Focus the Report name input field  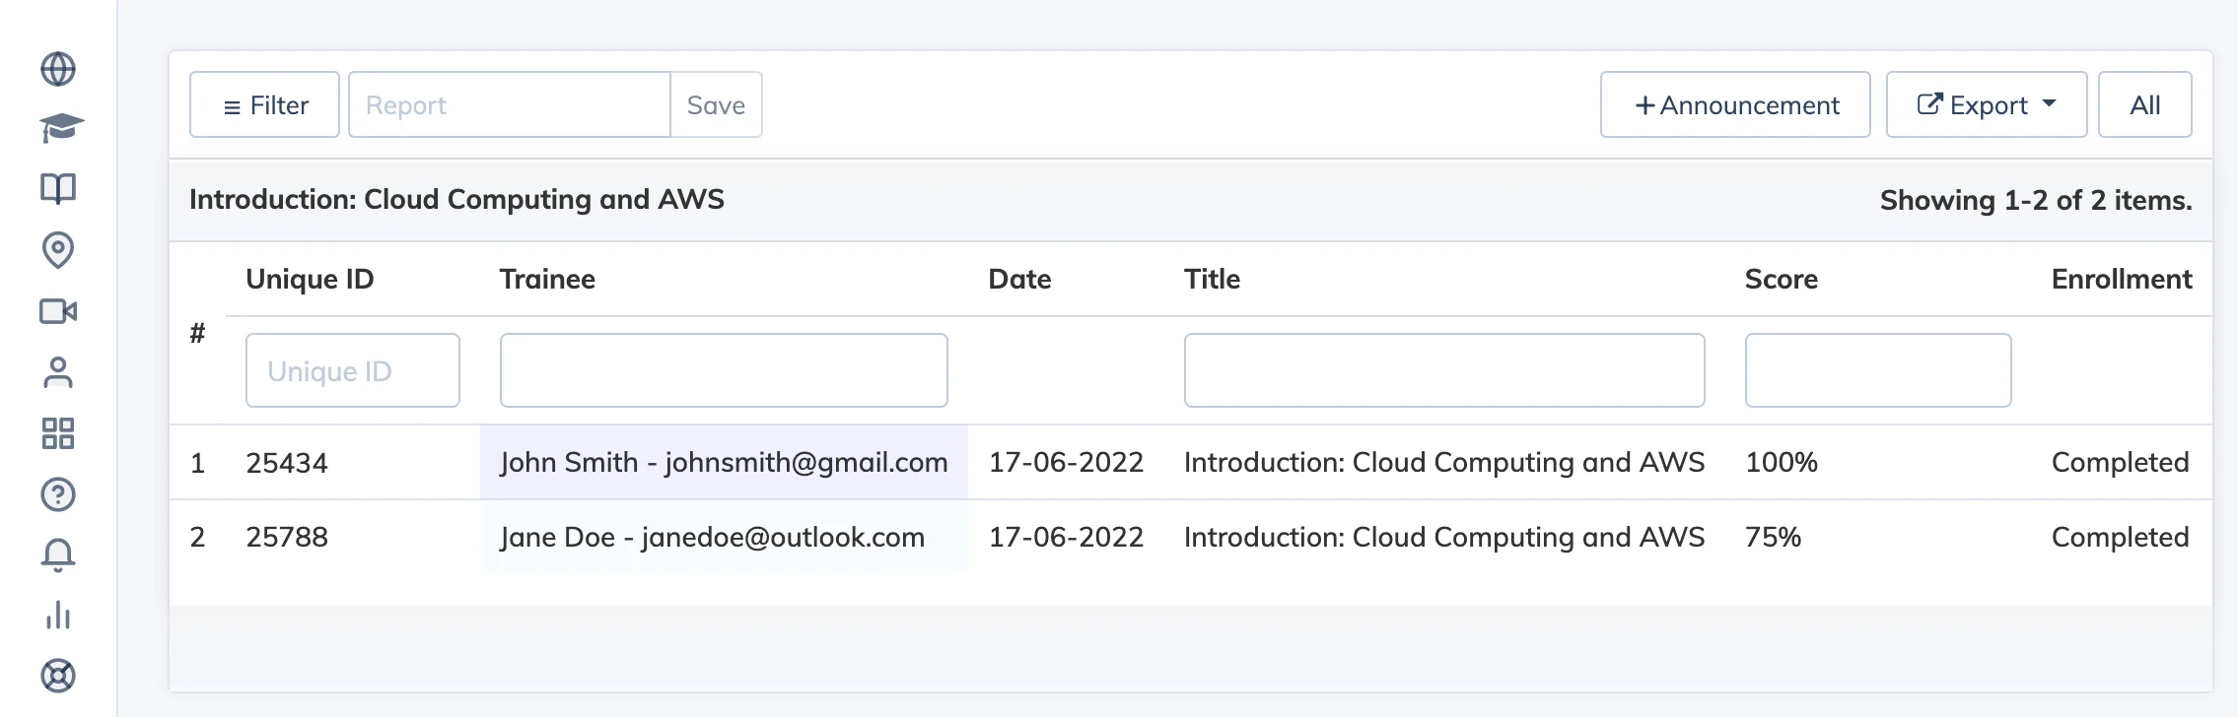point(510,104)
